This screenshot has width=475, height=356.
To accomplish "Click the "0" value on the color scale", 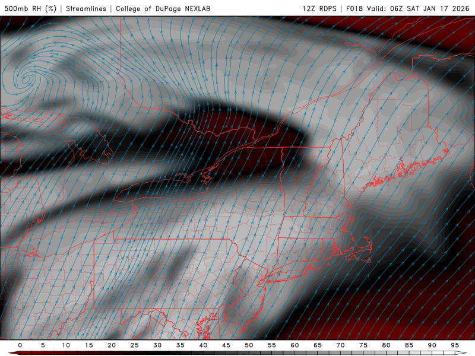I will pyautogui.click(x=20, y=345).
